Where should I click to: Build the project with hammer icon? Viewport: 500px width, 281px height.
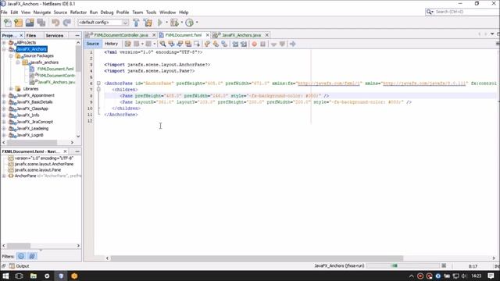(x=136, y=23)
